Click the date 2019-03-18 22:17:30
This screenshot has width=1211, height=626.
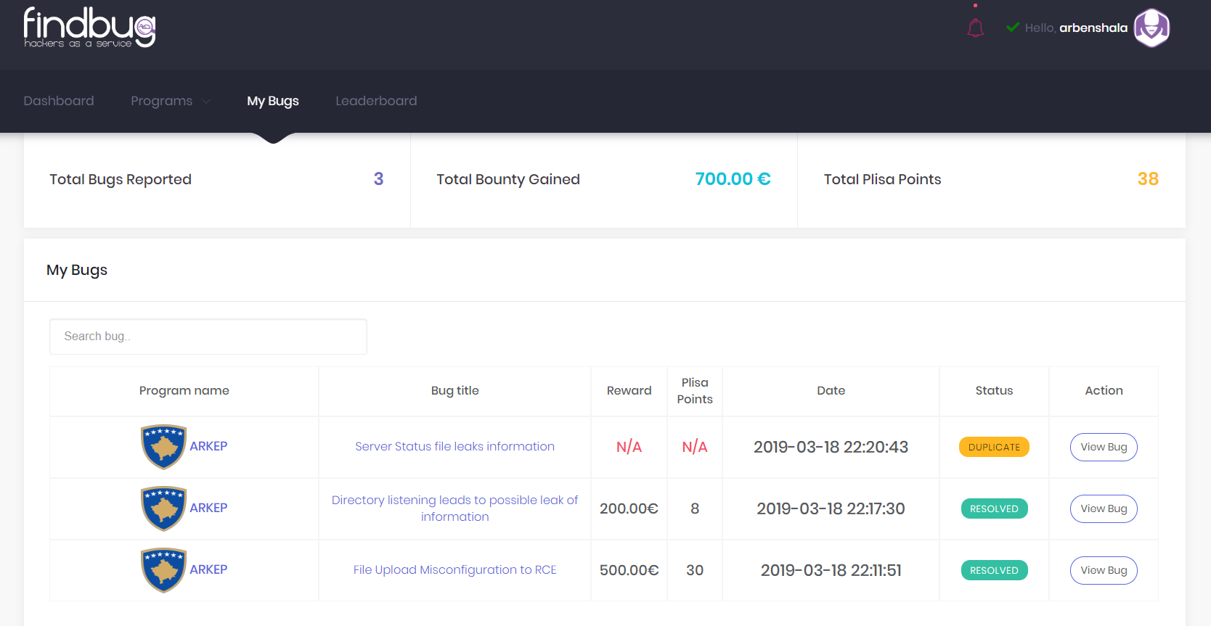(831, 508)
